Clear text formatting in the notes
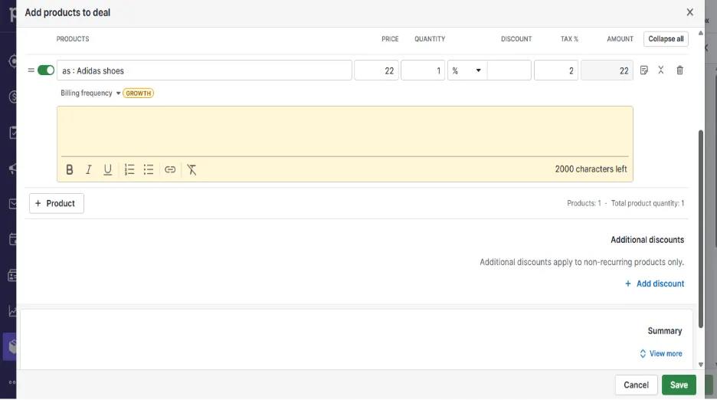717x400 pixels. (x=192, y=170)
